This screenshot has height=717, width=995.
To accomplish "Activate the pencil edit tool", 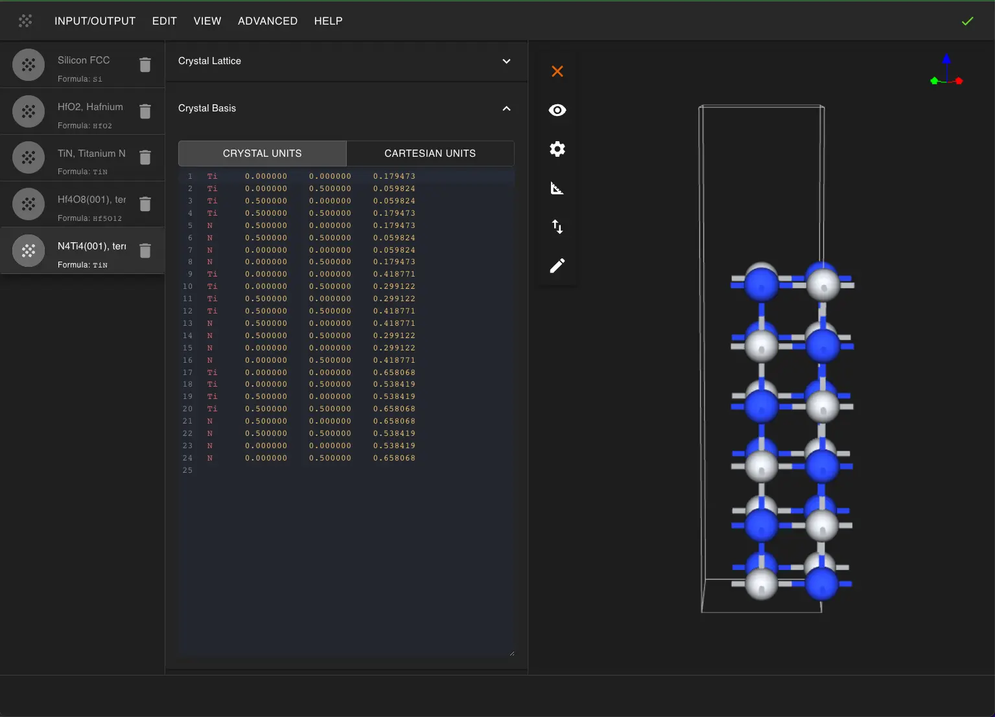I will coord(557,266).
